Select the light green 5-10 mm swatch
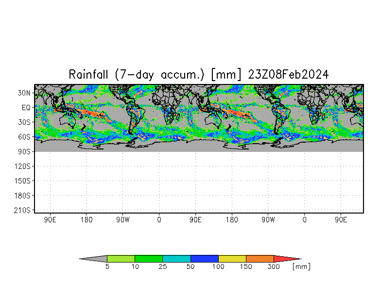Screen dimensions: 381x297 pos(121,259)
